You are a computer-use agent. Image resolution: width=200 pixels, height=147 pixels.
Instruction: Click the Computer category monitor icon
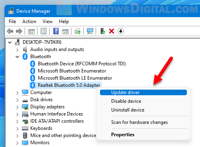coord(25,92)
